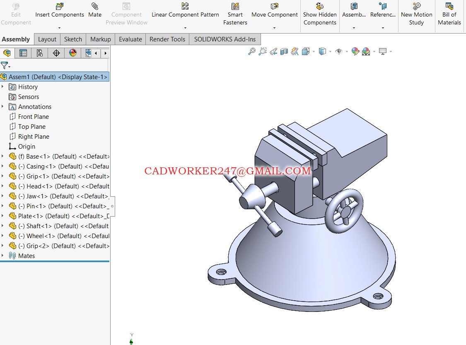Open dropdown under Assembly Features
The width and height of the screenshot is (466, 345).
pyautogui.click(x=354, y=28)
